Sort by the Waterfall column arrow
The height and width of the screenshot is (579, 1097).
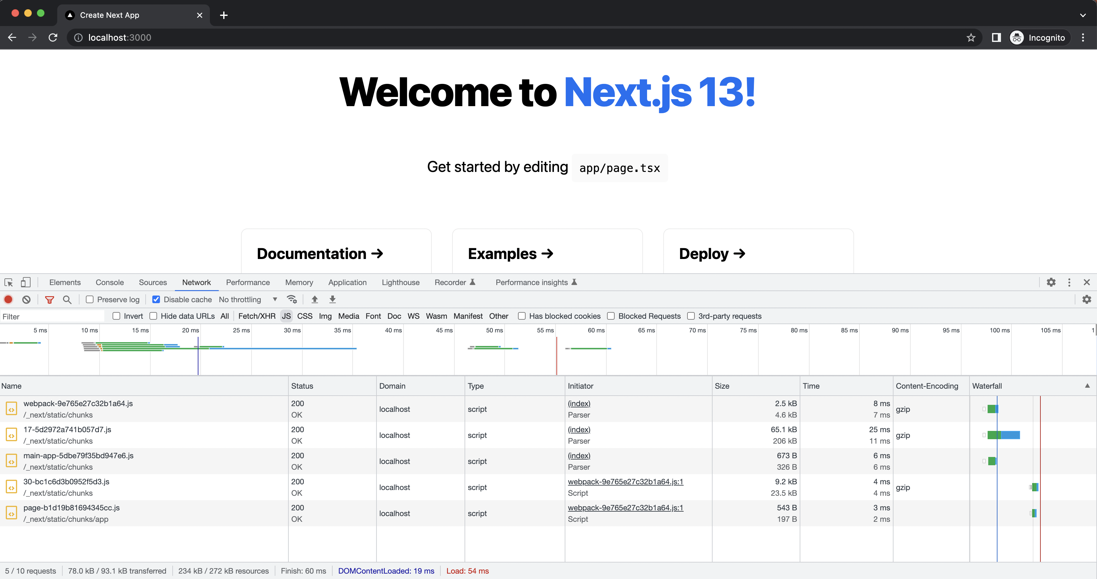(x=1087, y=386)
